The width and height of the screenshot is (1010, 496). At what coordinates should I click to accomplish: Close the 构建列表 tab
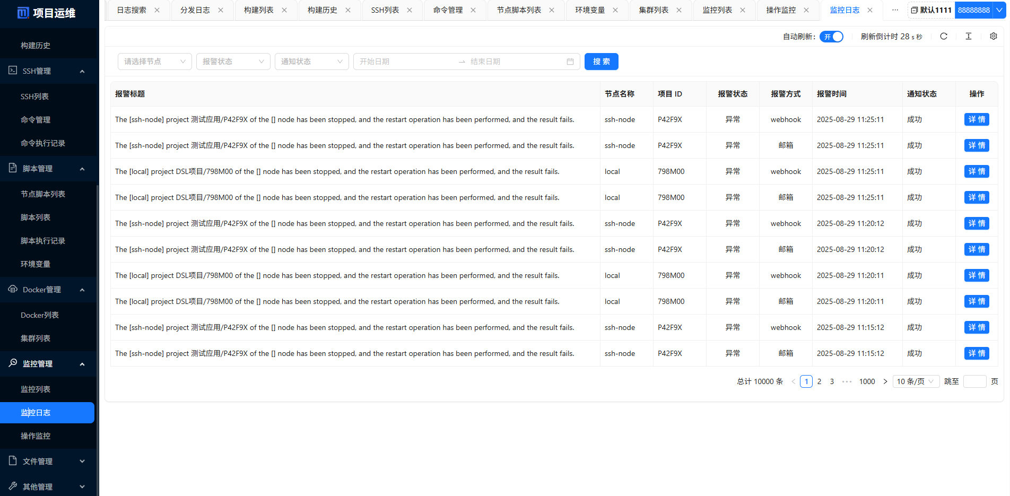coord(284,10)
